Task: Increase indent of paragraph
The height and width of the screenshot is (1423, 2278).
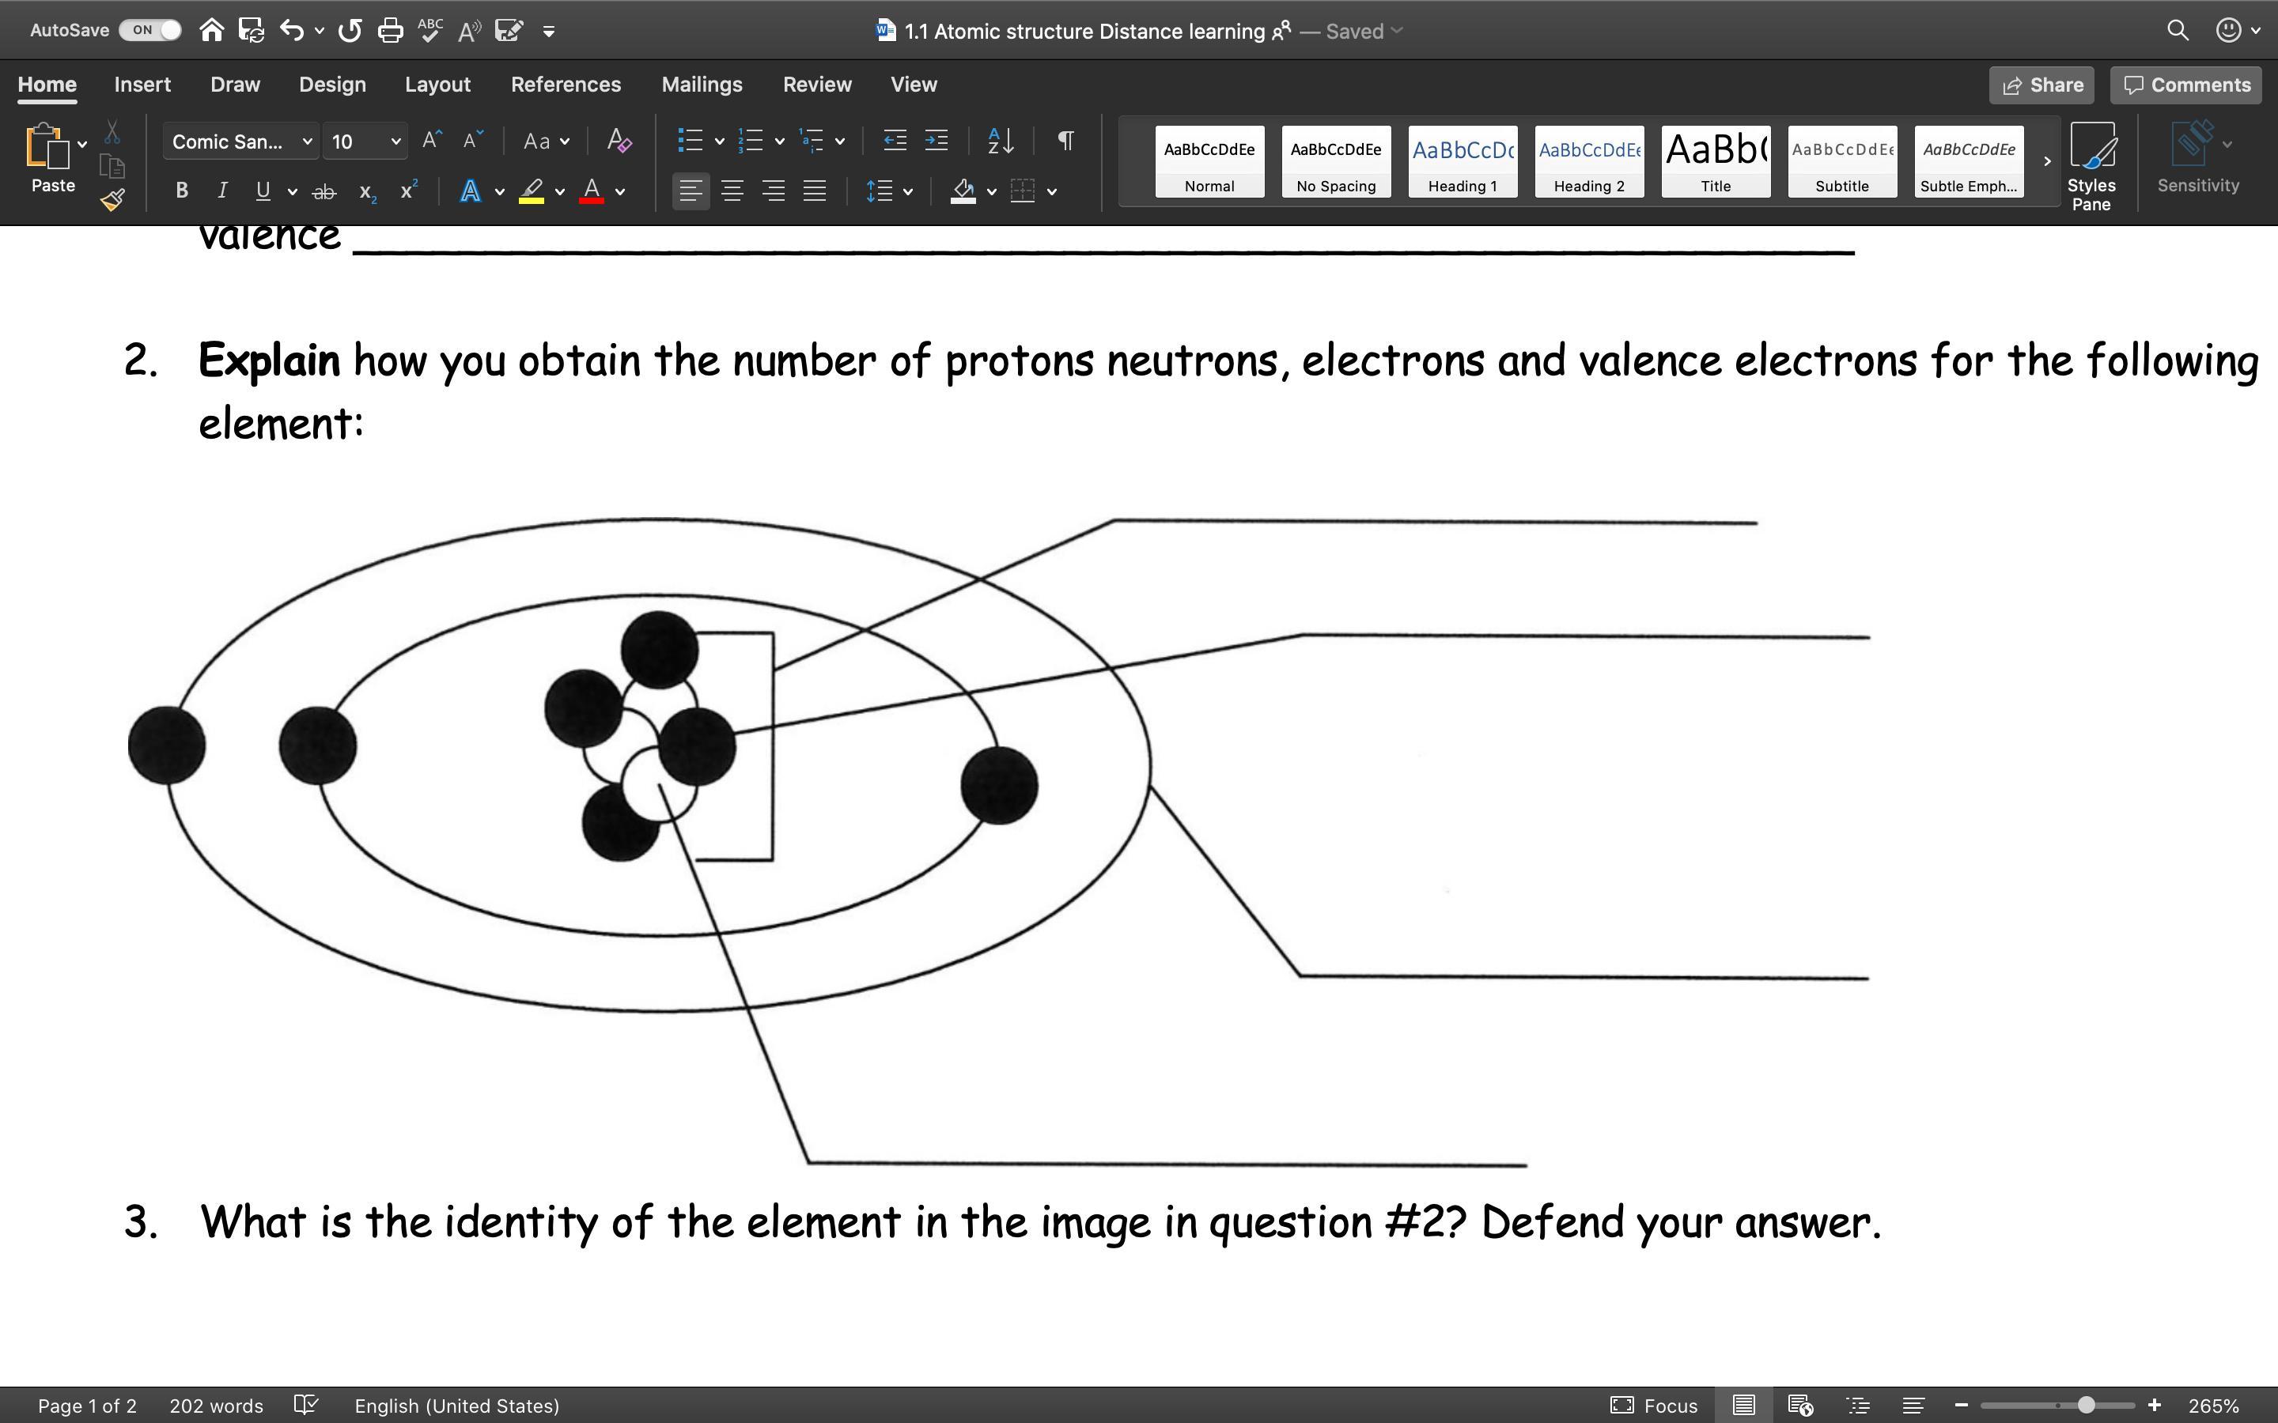Action: coord(936,142)
